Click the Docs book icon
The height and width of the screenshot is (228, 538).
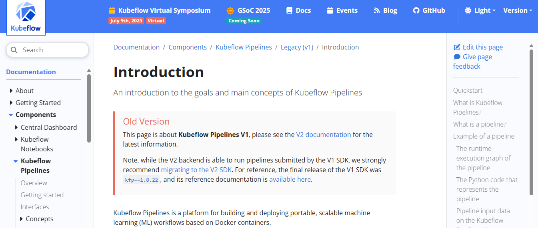[x=290, y=11]
